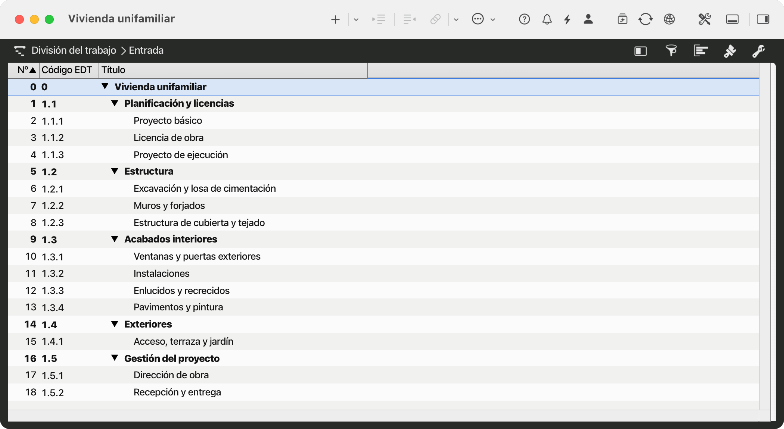Select the Licencia de obra row
This screenshot has height=429, width=784.
[384, 138]
